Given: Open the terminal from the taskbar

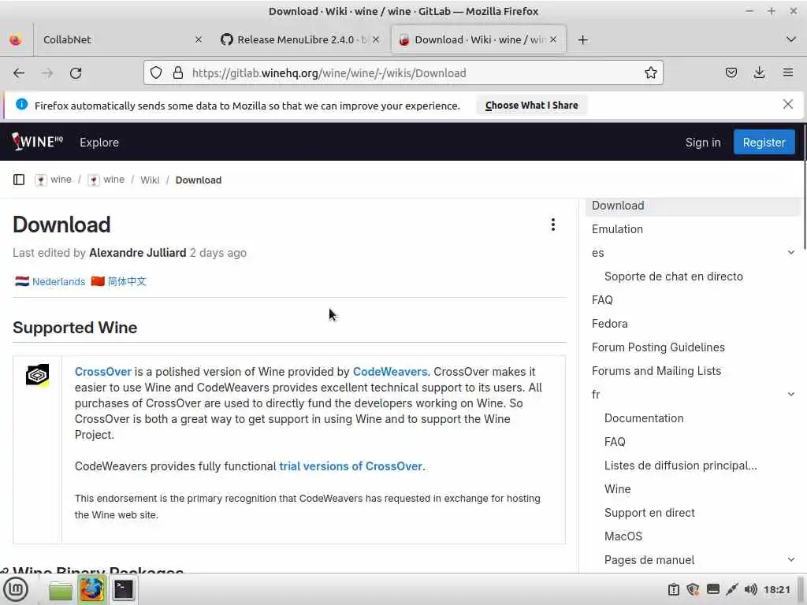Looking at the screenshot, I should pos(124,589).
